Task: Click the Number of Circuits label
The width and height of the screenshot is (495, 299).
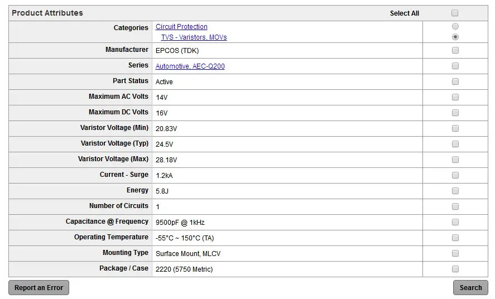Action: [119, 206]
